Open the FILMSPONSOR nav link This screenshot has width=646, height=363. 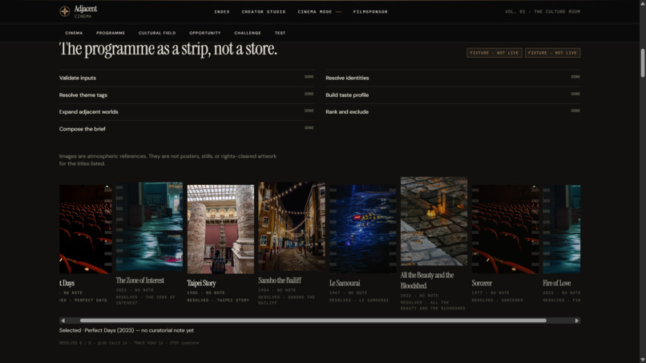click(x=370, y=12)
